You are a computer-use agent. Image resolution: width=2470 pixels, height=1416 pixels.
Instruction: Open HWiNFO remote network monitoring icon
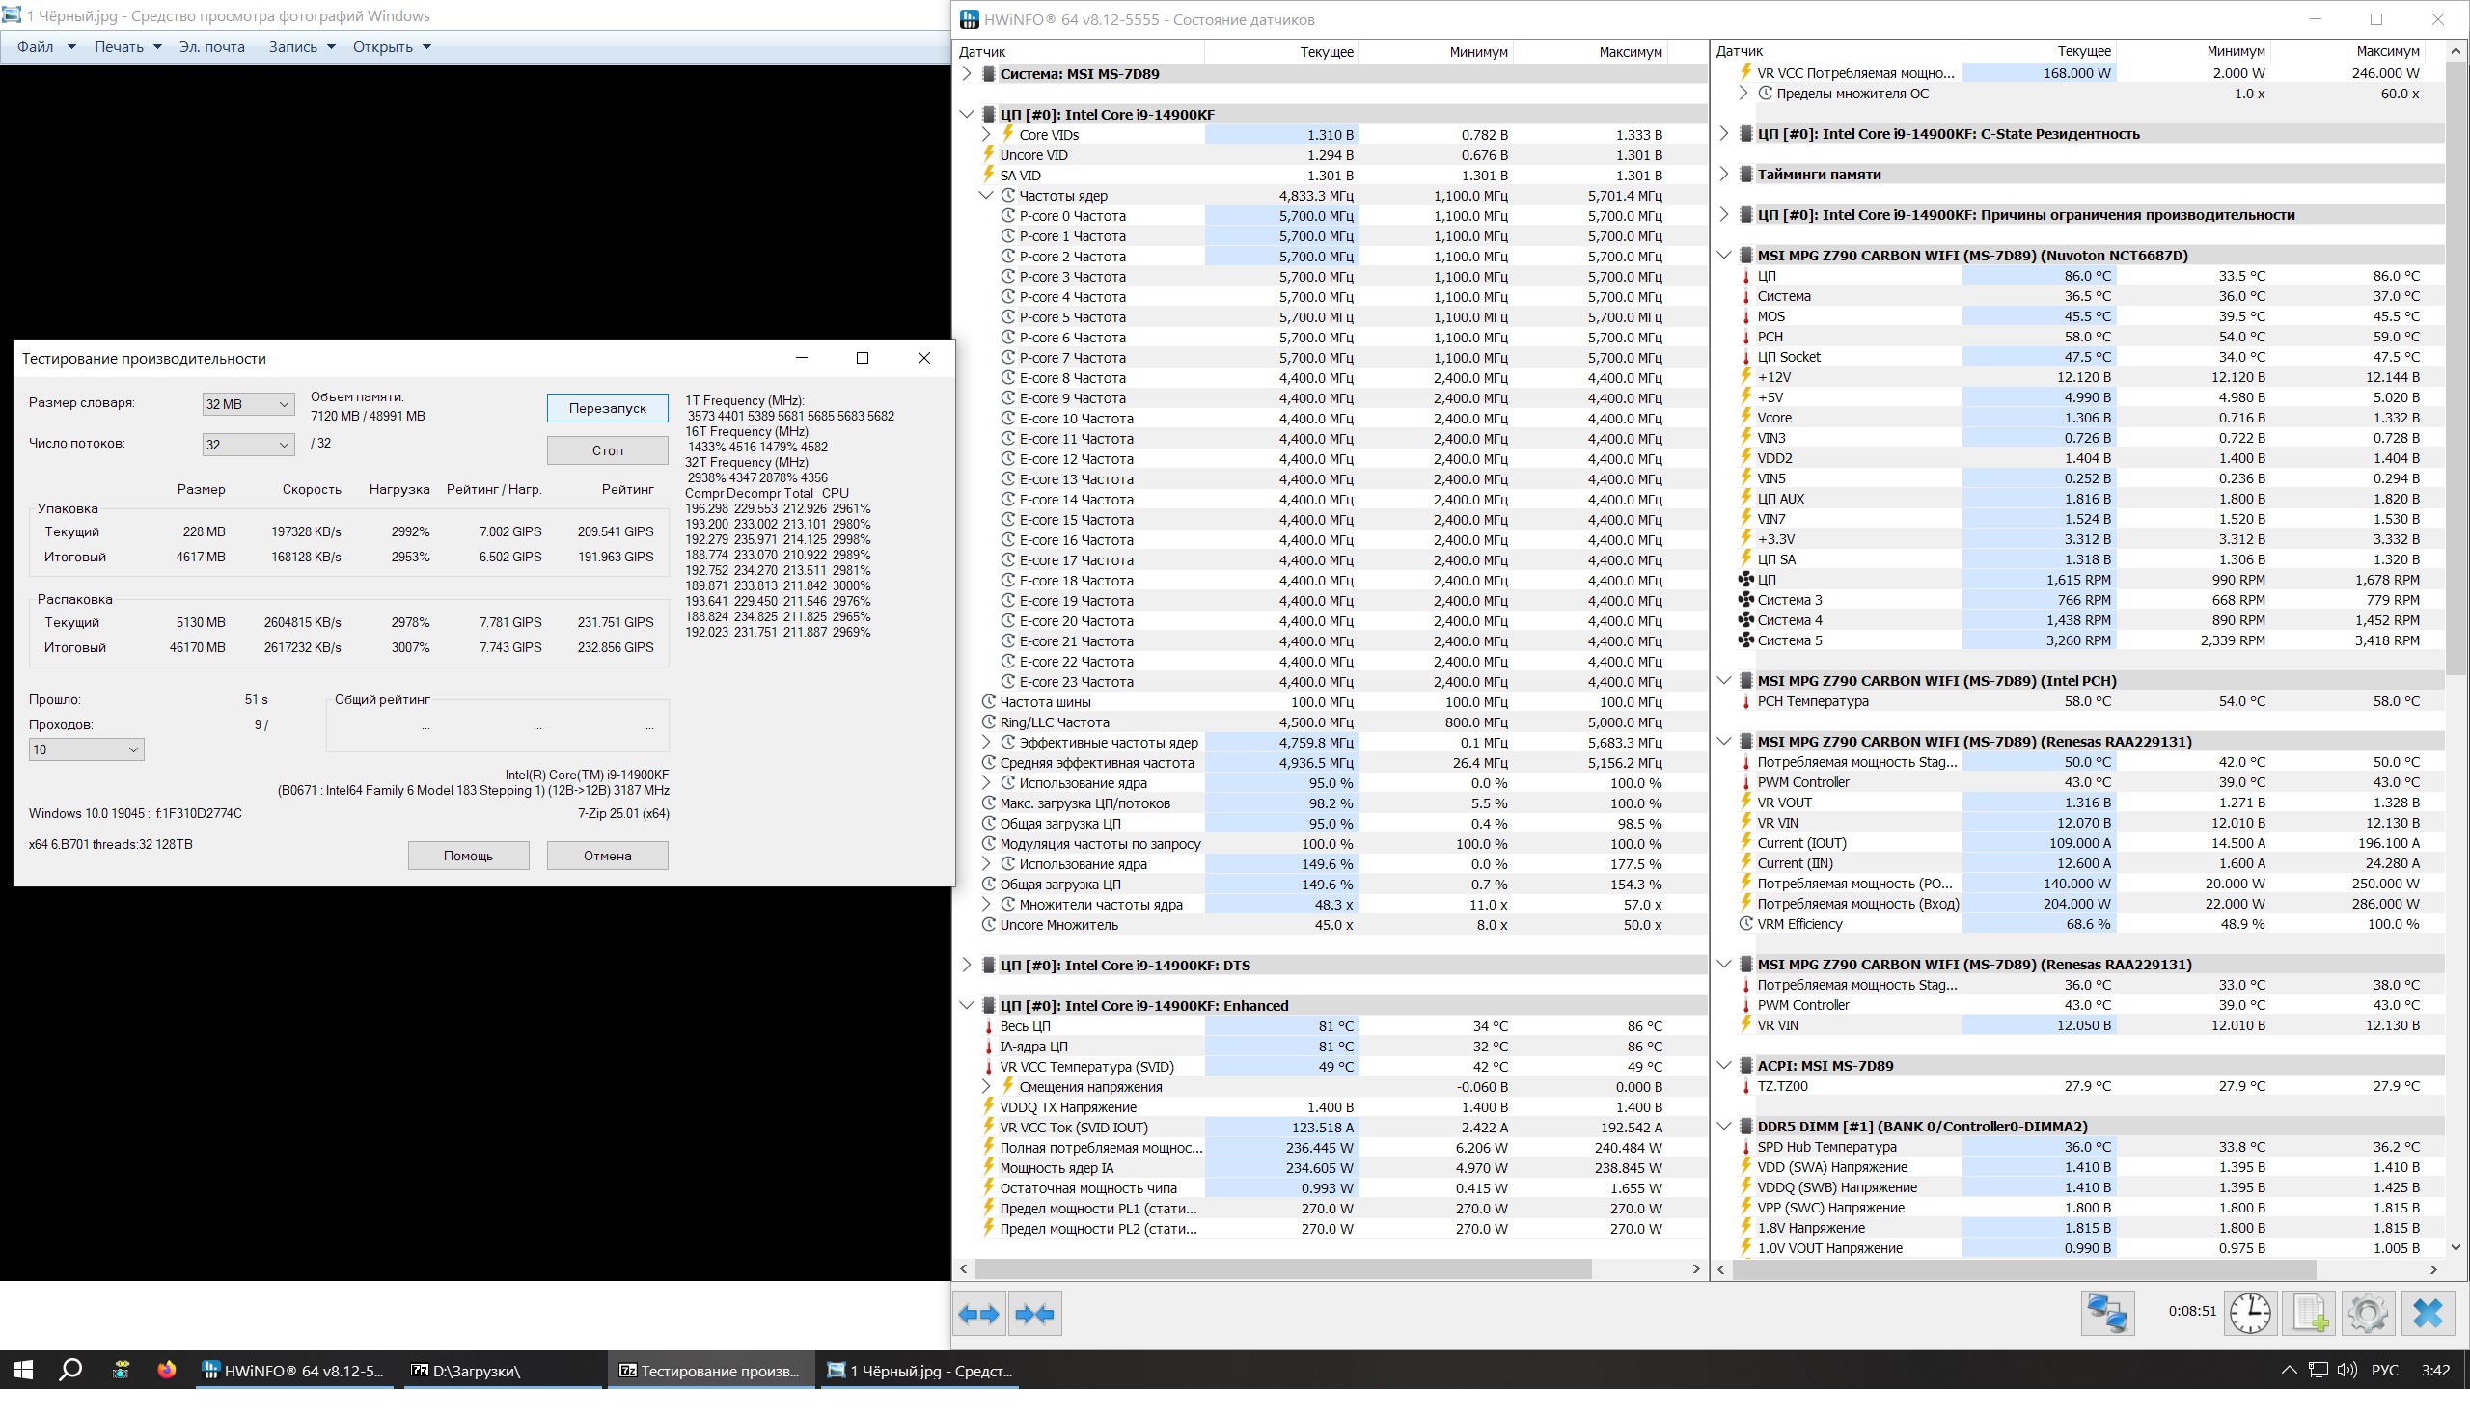[2107, 1314]
